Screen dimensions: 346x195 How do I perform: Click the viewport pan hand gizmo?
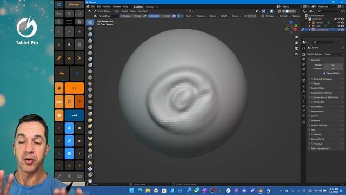click(x=296, y=43)
